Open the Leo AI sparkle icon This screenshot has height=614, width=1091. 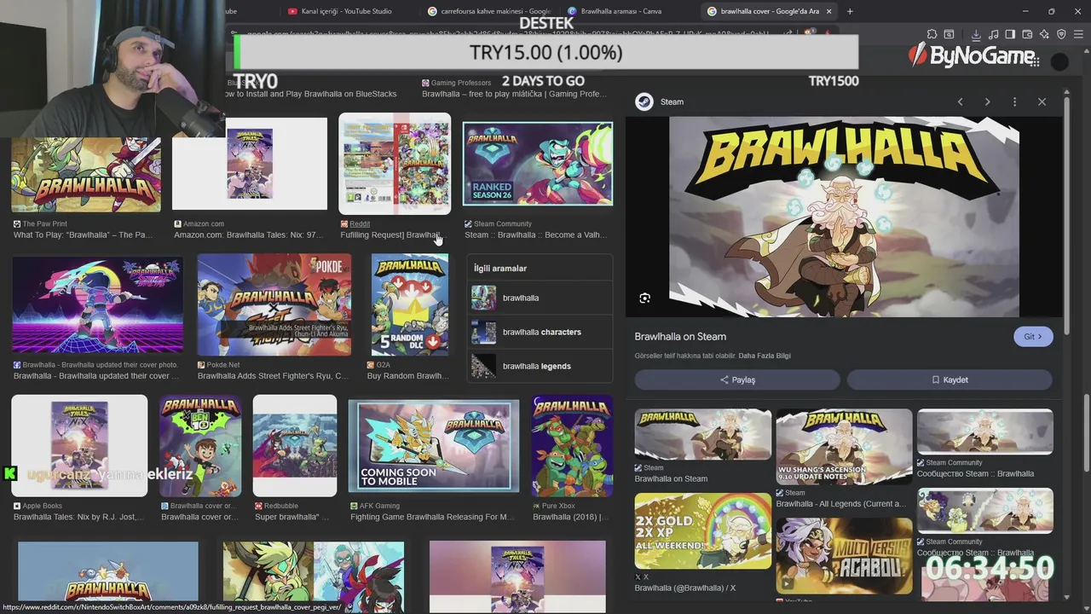point(1044,34)
